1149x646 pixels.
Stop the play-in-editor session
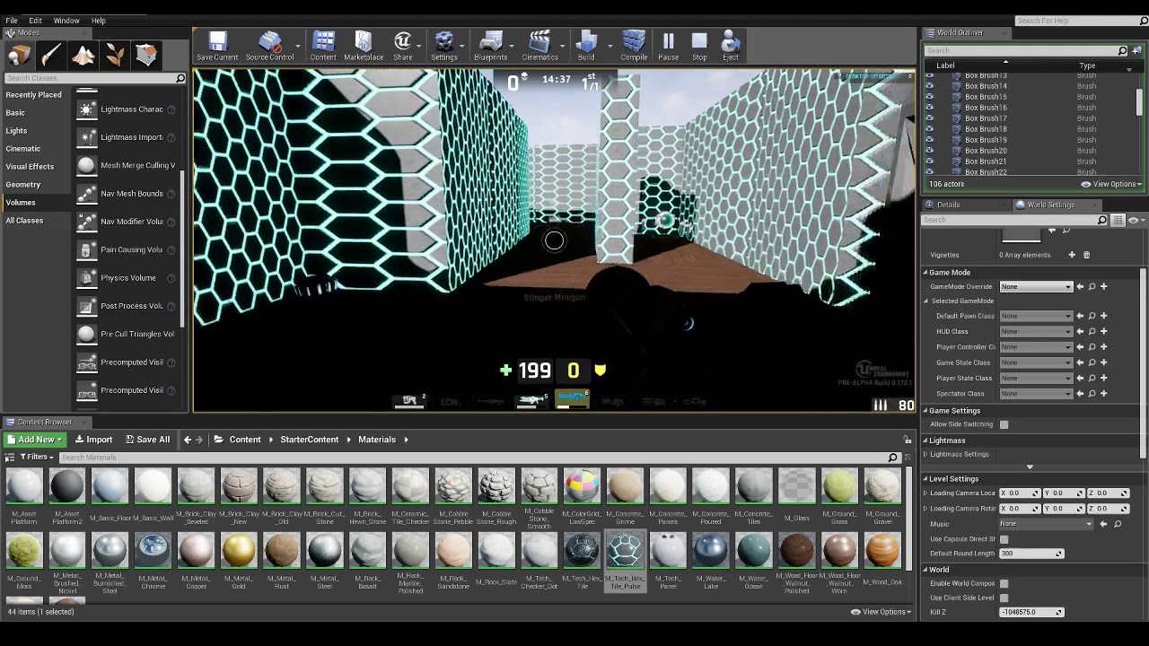click(699, 46)
